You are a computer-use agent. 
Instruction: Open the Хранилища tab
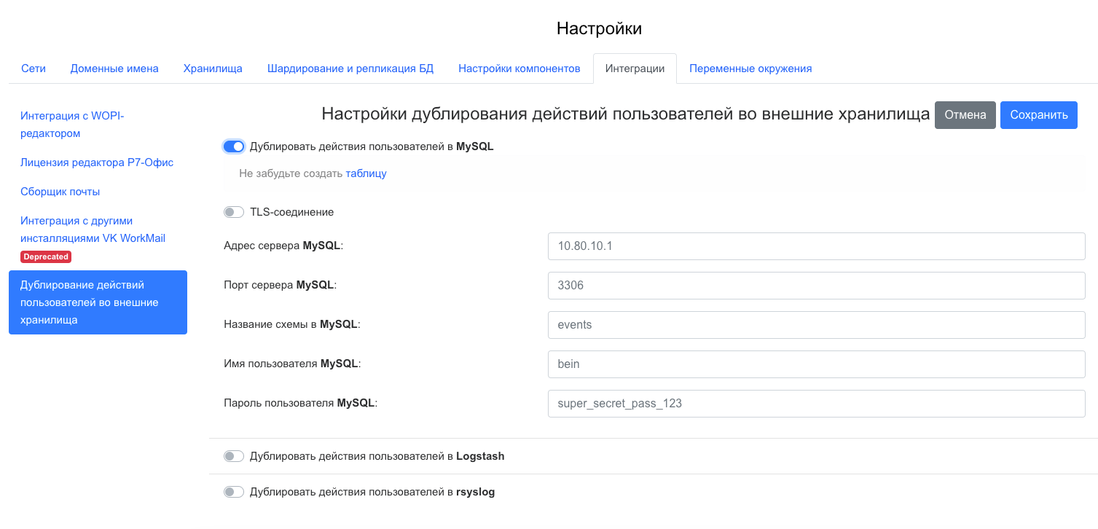pos(213,68)
